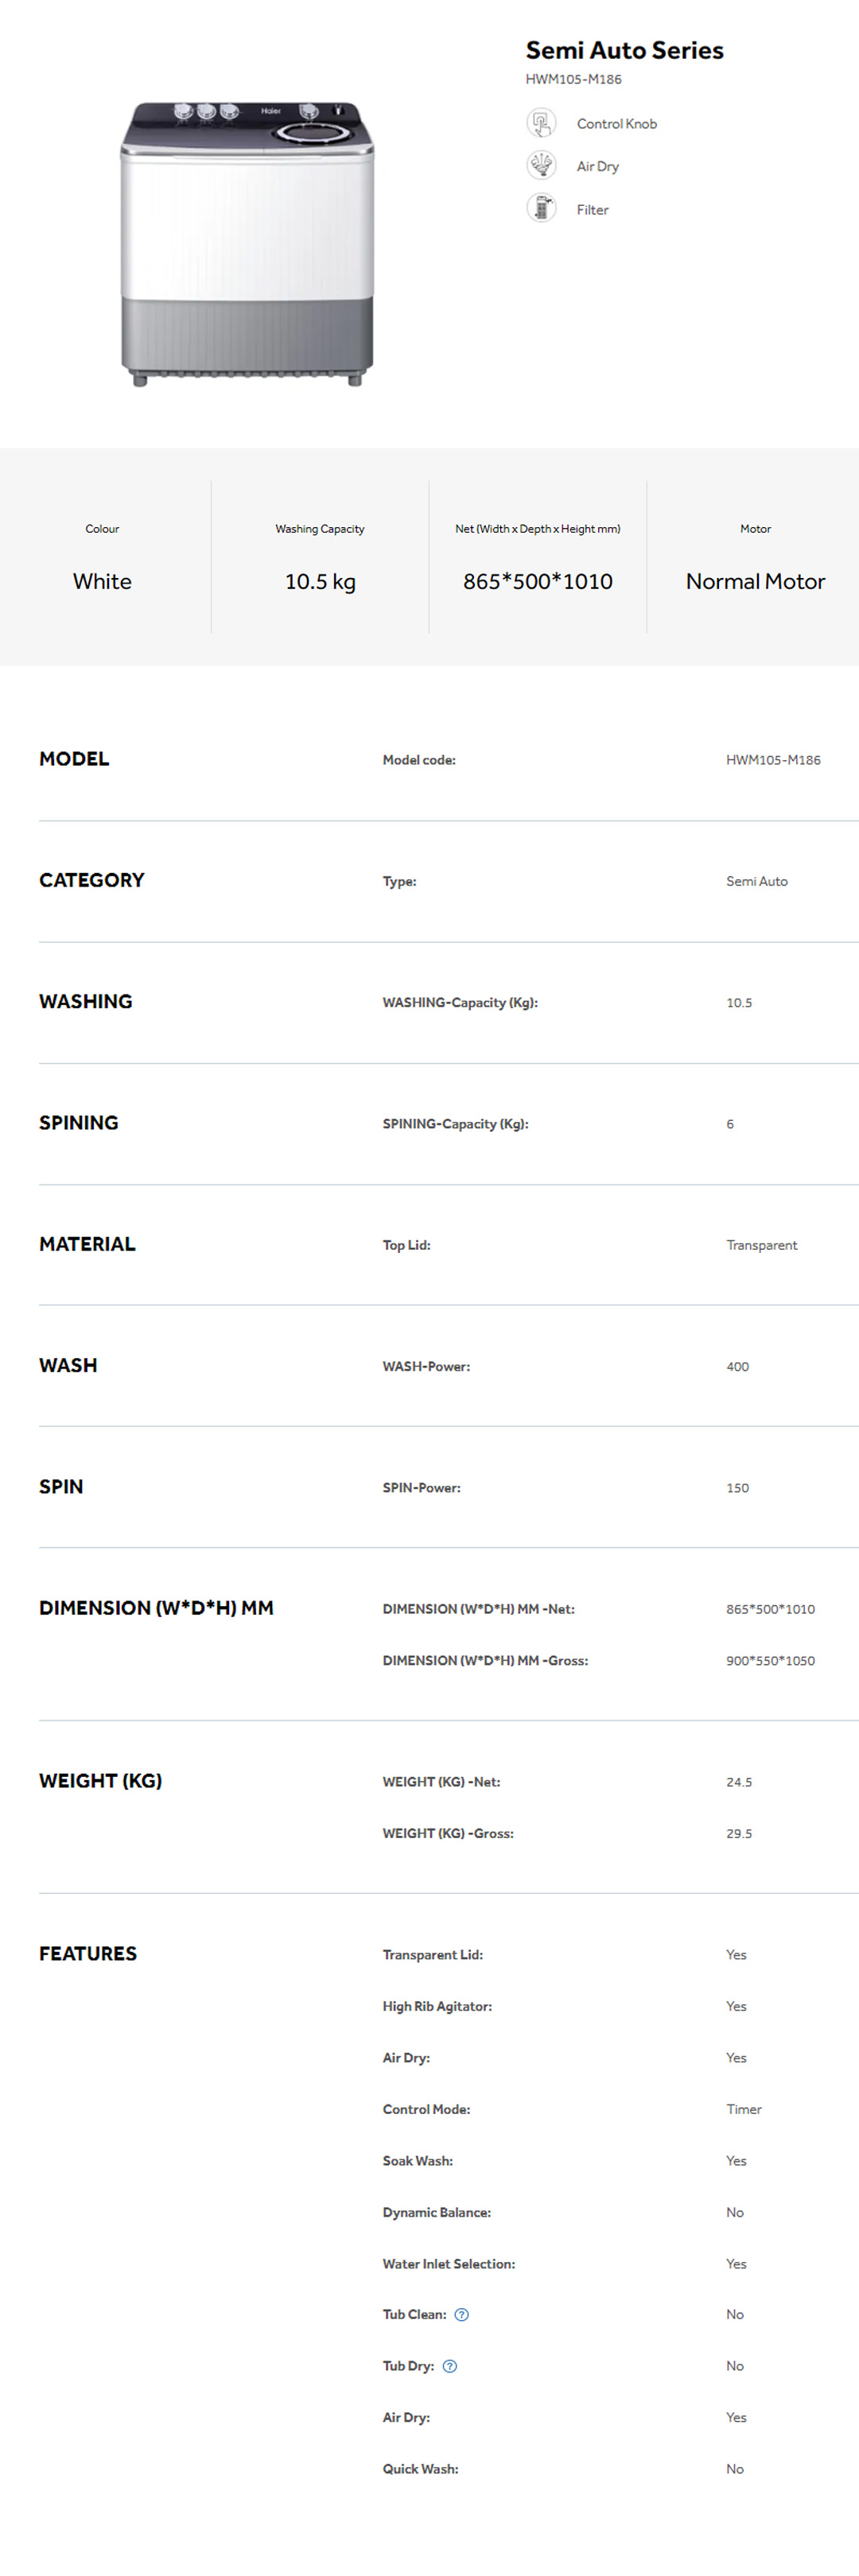Image resolution: width=859 pixels, height=2576 pixels.
Task: Open the Tub Dry question mark icon
Action: 450,2366
